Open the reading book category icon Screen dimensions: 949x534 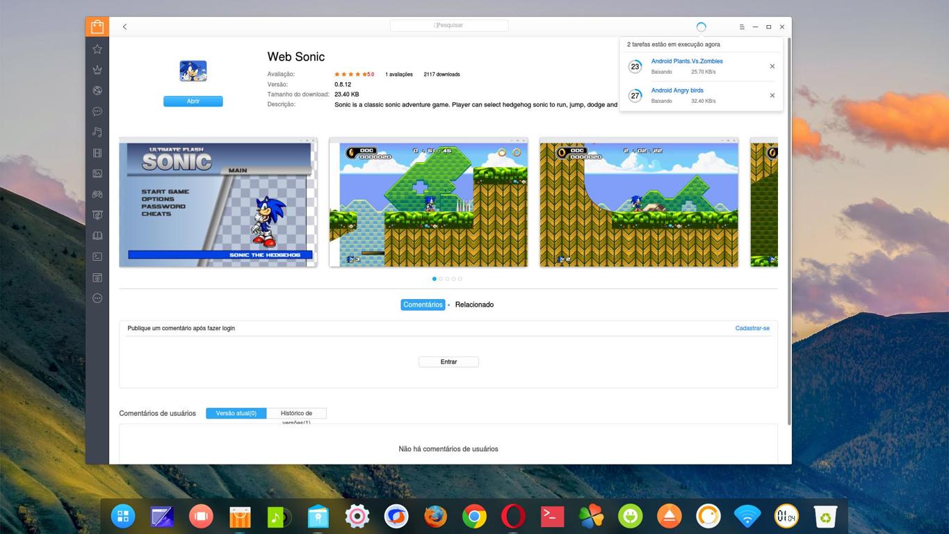pyautogui.click(x=97, y=236)
